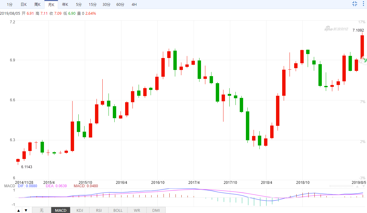The width and height of the screenshot is (367, 213).
Task: Click the 17% right axis label
Action: coord(362,22)
